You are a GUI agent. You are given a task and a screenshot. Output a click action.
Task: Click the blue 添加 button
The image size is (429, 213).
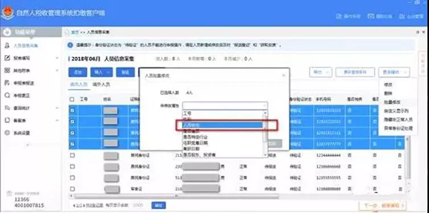coord(77,72)
